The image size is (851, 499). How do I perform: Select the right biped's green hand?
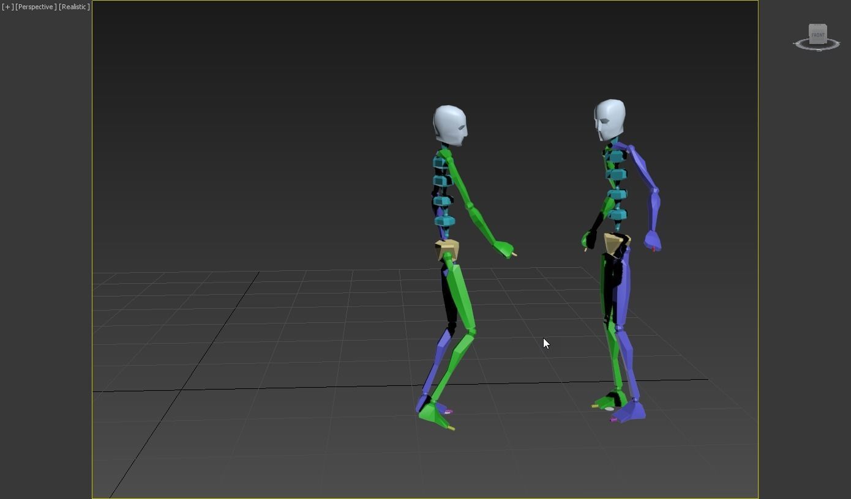click(588, 240)
